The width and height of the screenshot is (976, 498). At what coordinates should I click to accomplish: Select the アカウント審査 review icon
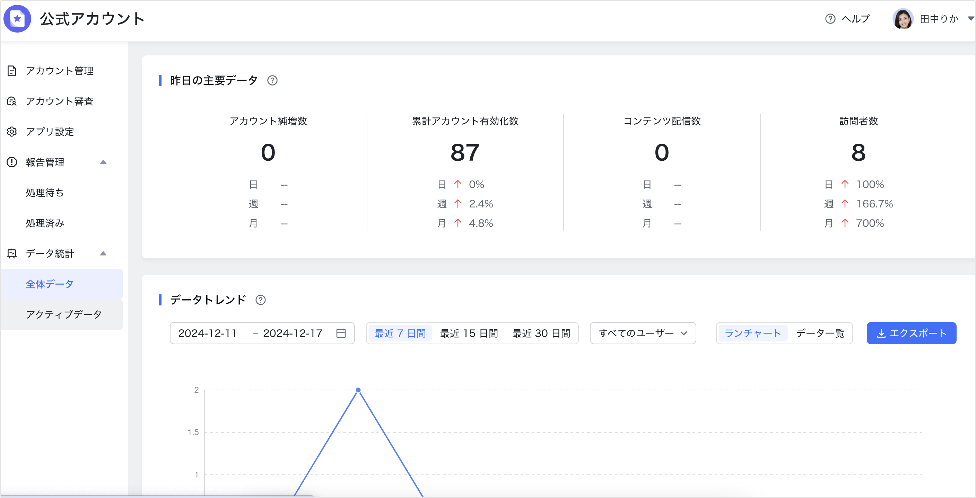pos(11,101)
